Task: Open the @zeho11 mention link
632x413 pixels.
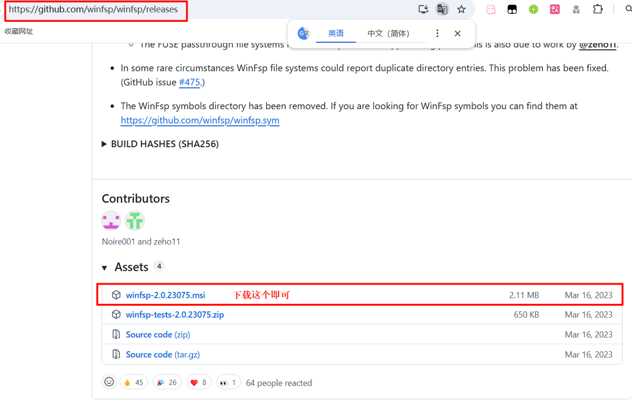Action: [x=597, y=44]
